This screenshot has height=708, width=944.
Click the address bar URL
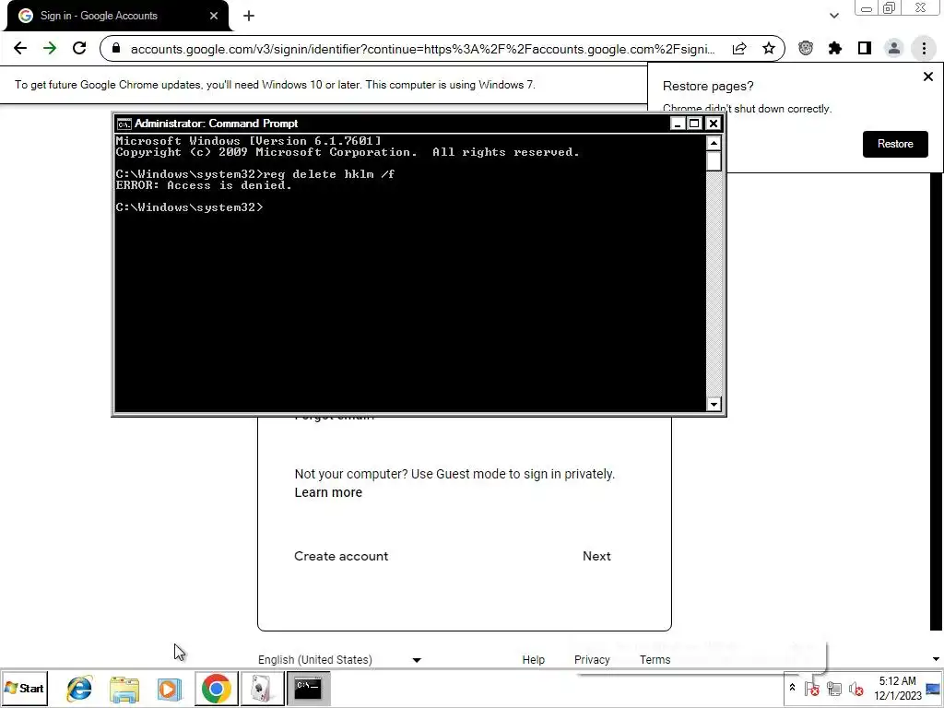tap(421, 49)
